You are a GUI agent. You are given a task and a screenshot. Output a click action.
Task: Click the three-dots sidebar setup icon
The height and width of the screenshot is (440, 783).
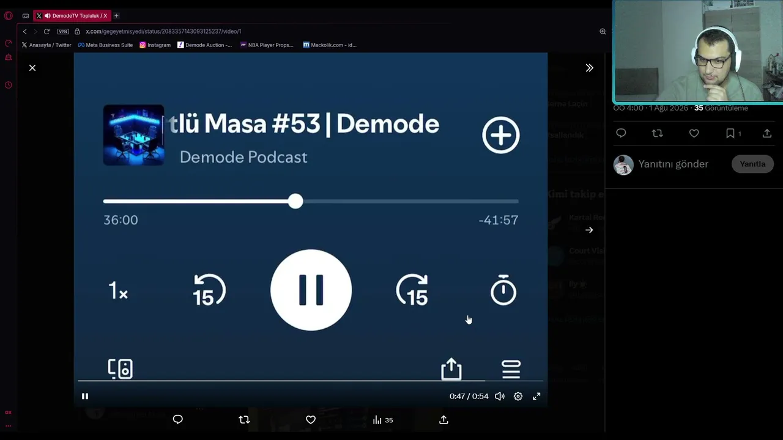(x=9, y=425)
